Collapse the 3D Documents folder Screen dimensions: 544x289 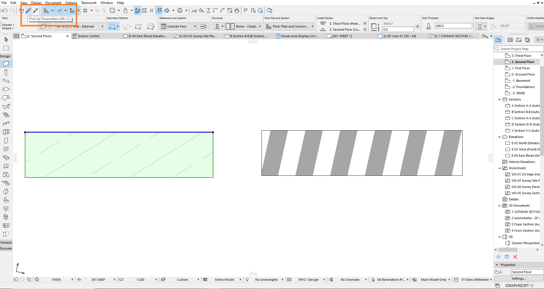tap(500, 205)
